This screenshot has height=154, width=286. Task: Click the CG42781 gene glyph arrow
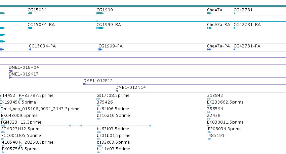pyautogui.click(x=234, y=13)
